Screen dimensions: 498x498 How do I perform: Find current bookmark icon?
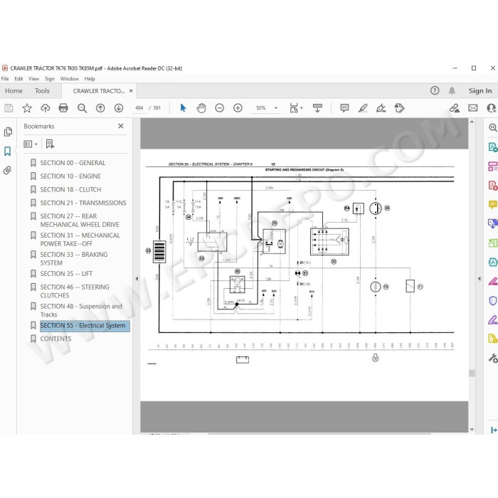(x=50, y=144)
